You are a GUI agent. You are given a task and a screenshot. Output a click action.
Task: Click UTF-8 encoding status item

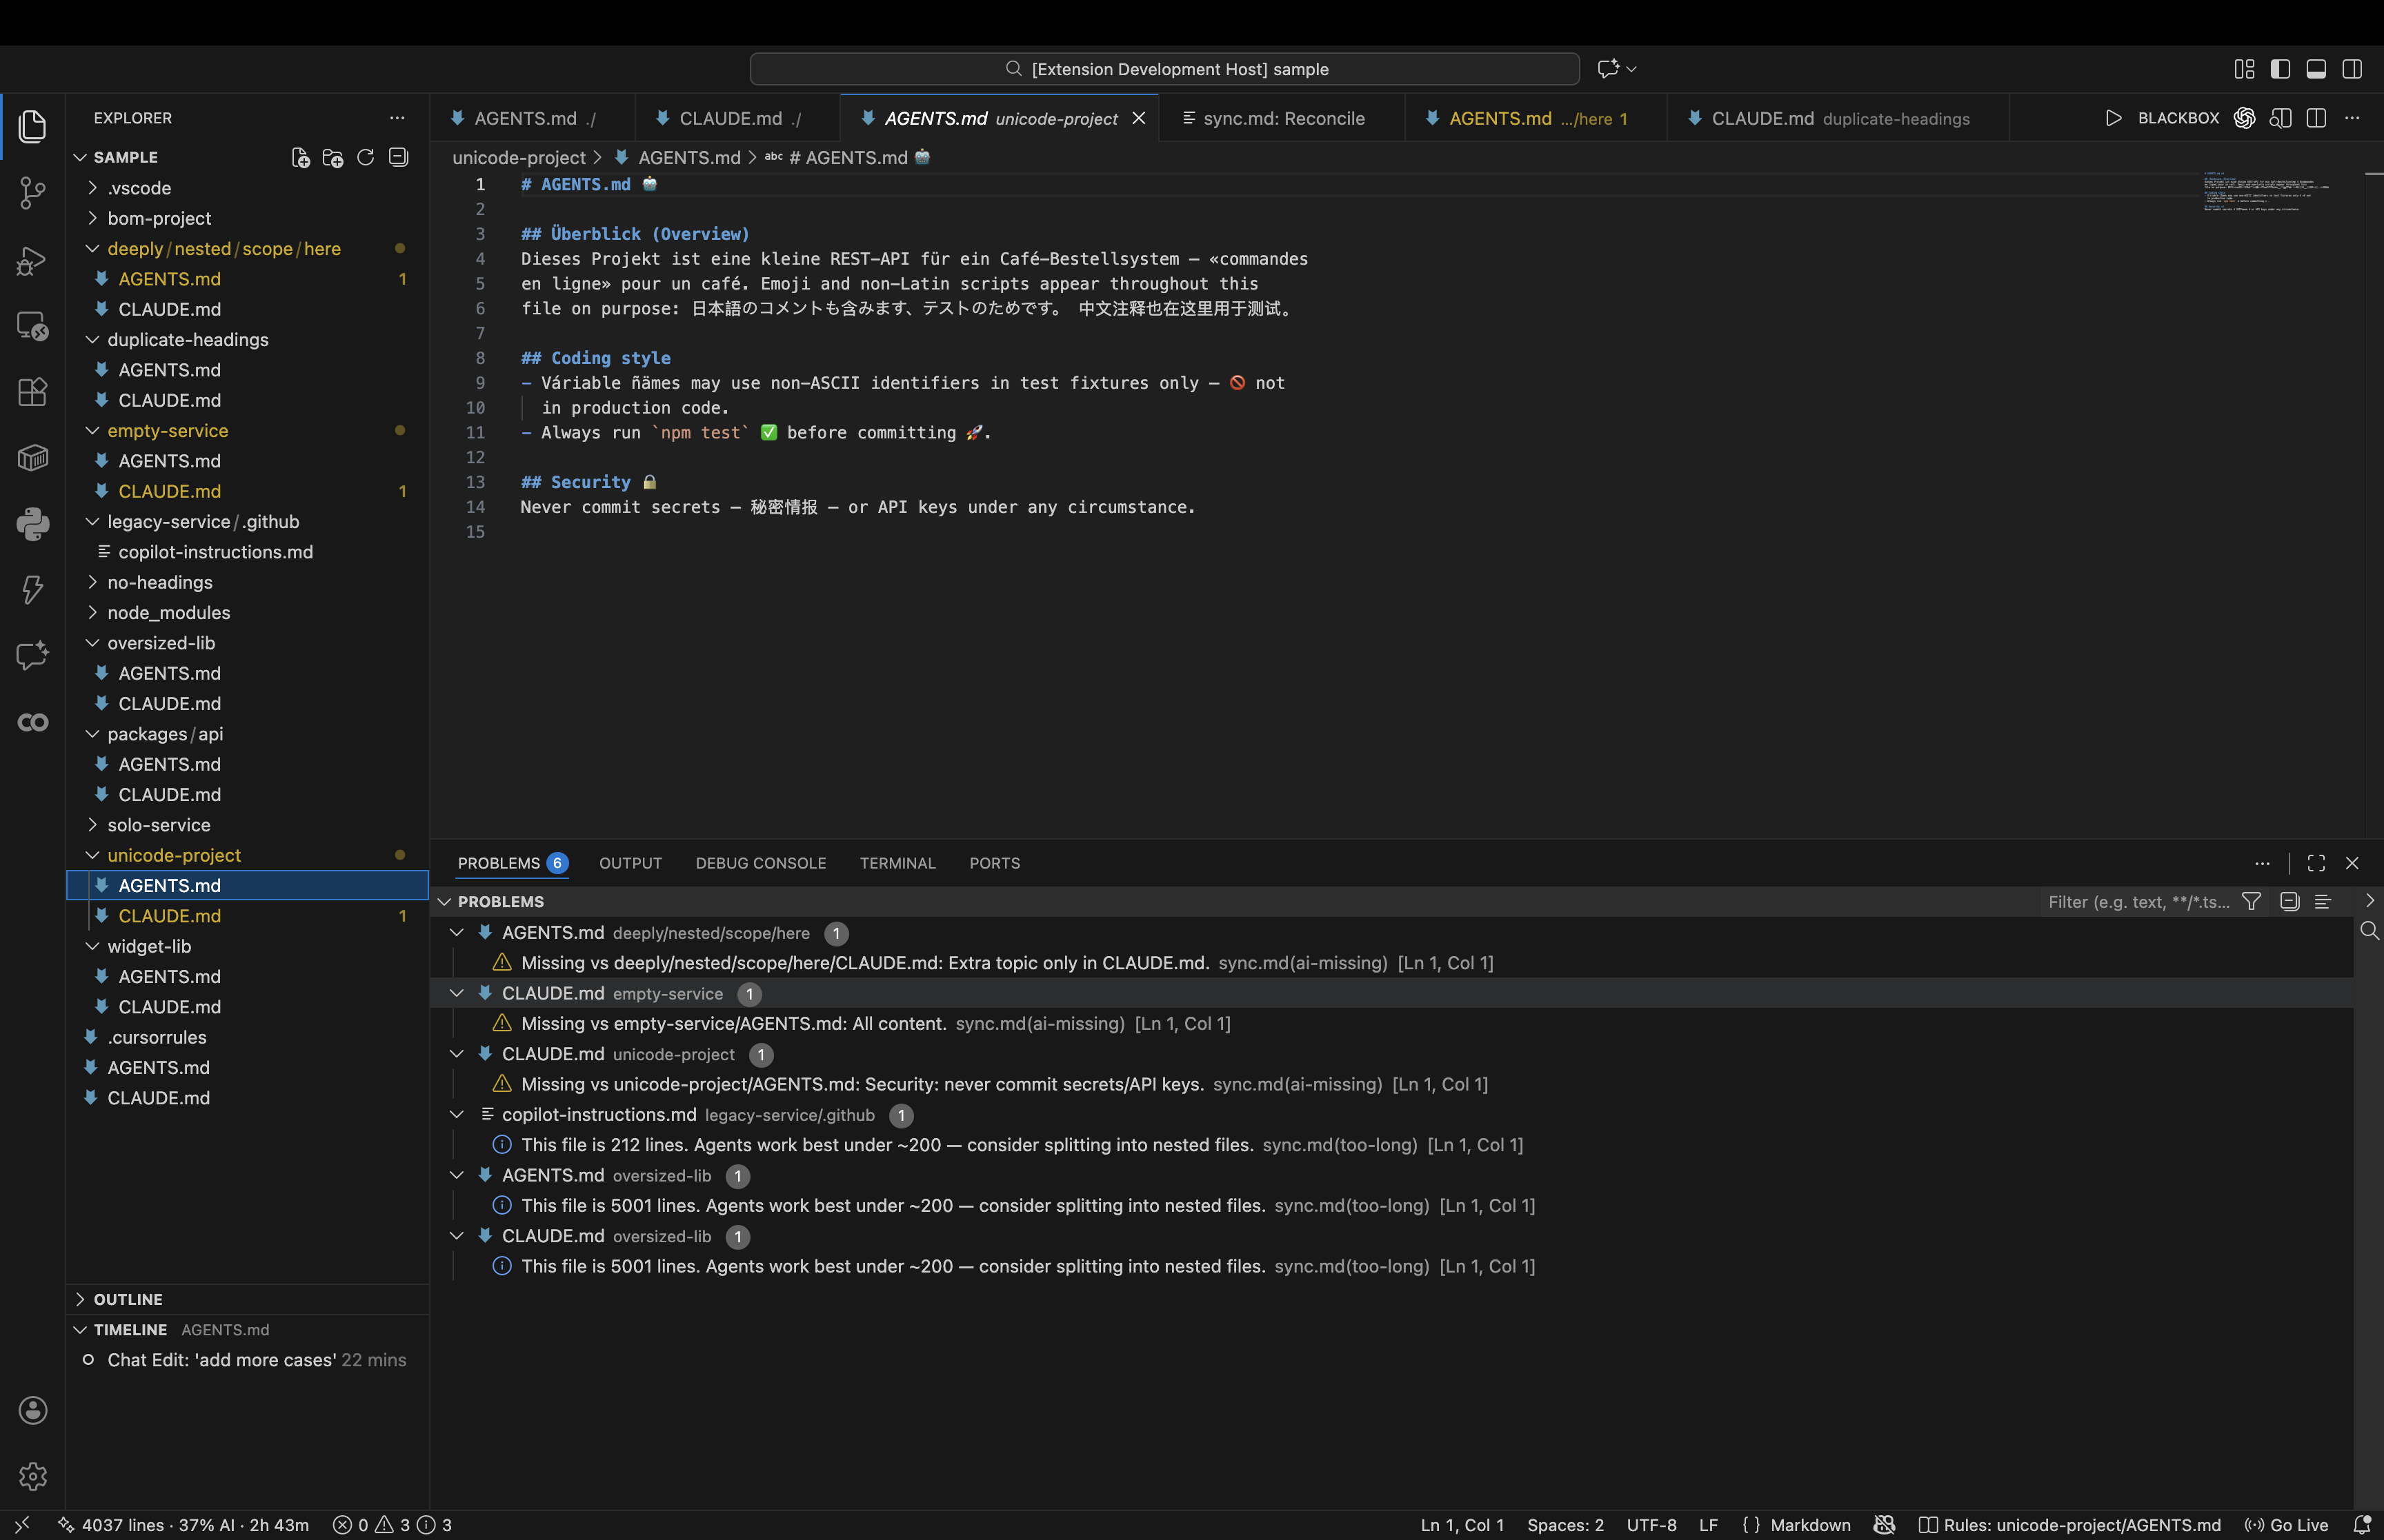(1651, 1524)
